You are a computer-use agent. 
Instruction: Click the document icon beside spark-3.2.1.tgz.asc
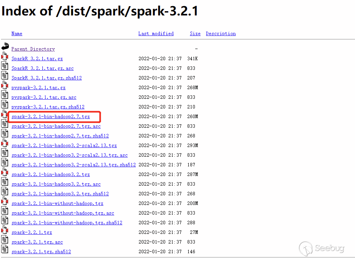pyautogui.click(x=5, y=240)
